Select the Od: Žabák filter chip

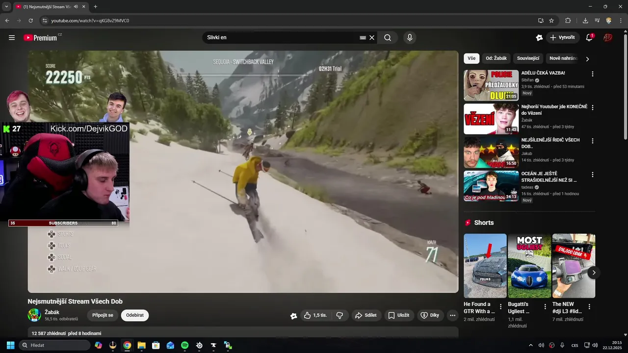click(x=496, y=58)
